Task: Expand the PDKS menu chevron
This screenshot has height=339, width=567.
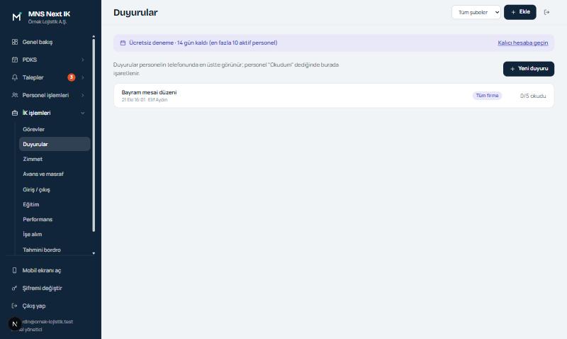Action: pos(82,60)
